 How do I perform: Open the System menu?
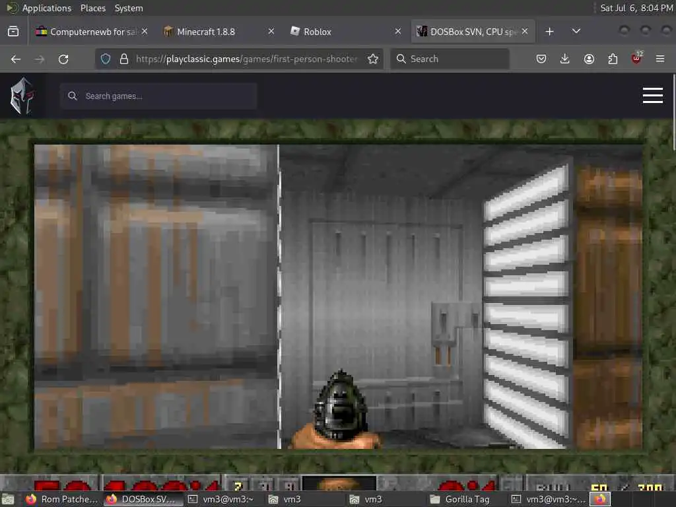point(129,8)
